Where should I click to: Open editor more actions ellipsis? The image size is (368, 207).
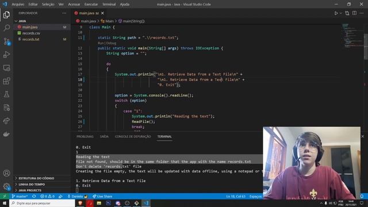(x=362, y=13)
